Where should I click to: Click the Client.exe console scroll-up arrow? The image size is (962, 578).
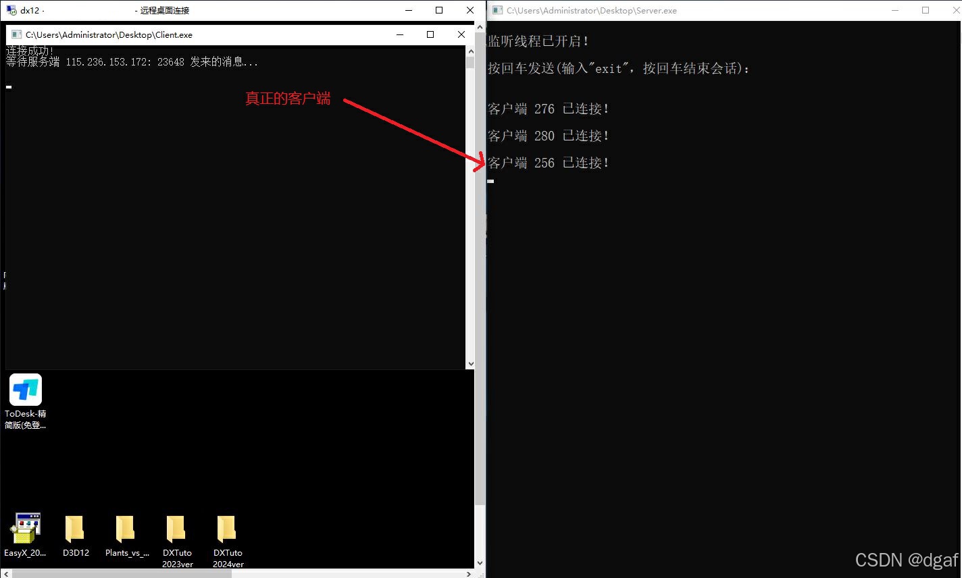[470, 51]
